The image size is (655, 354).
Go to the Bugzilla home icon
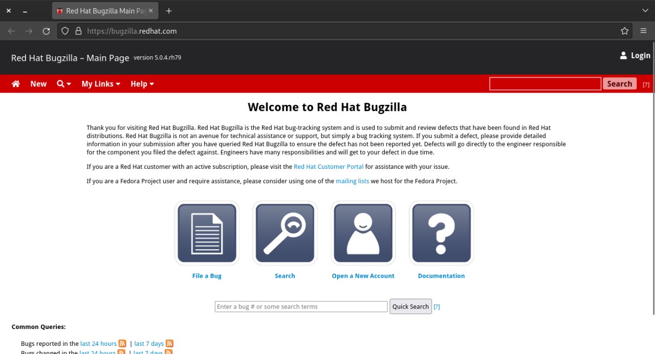click(16, 84)
